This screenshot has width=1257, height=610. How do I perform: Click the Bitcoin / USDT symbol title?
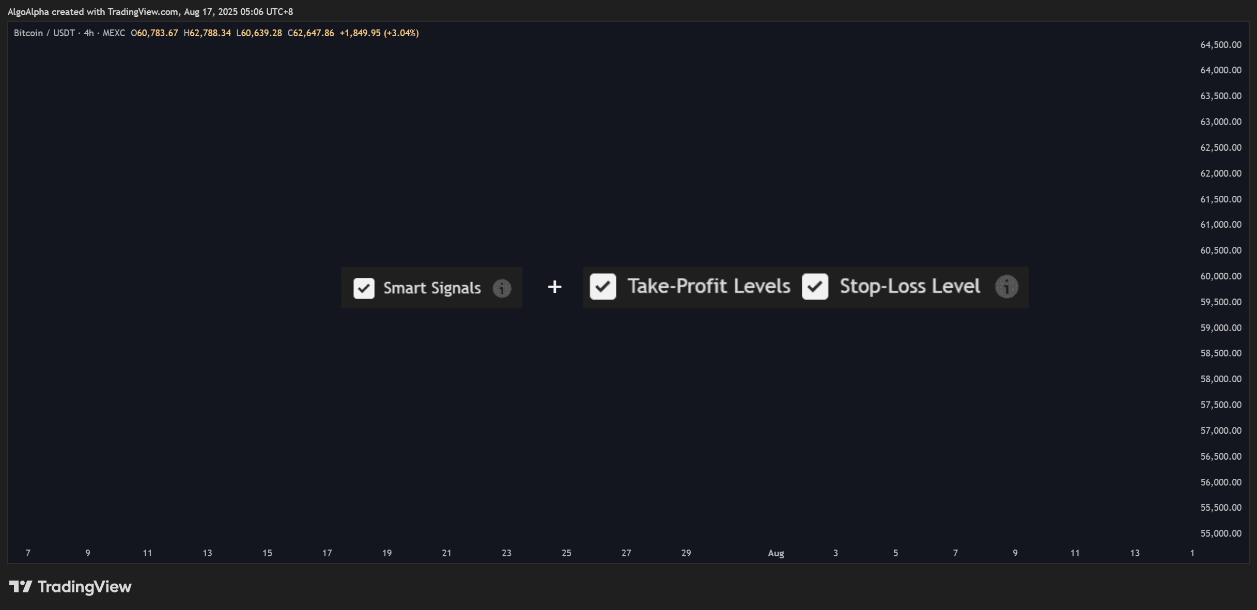pos(44,33)
